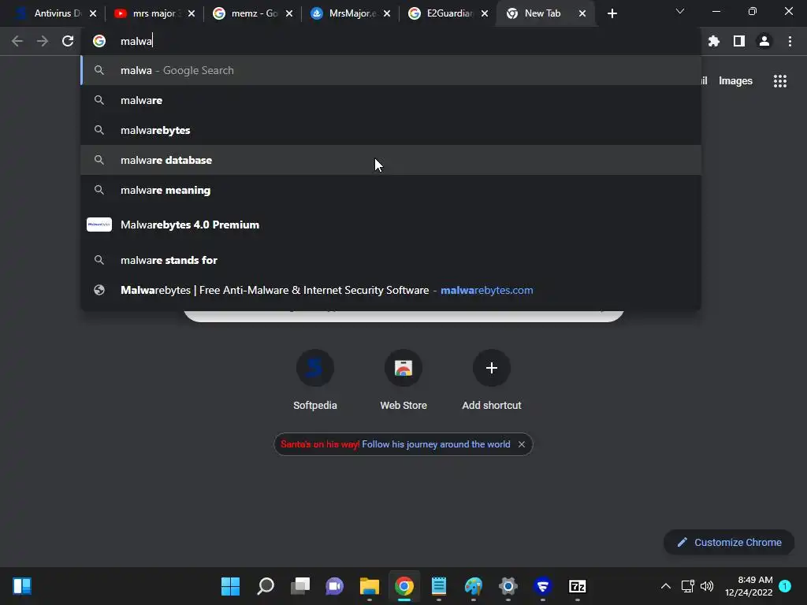Open the Windows widgets panel icon

point(22,586)
